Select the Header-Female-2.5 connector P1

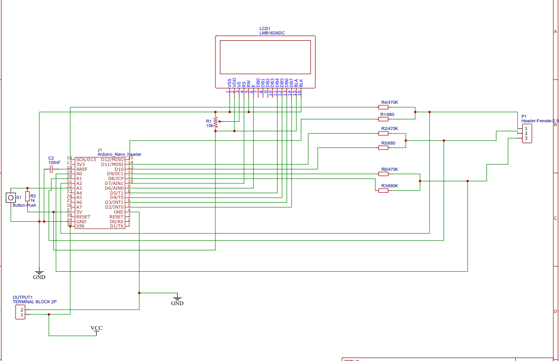coord(526,133)
